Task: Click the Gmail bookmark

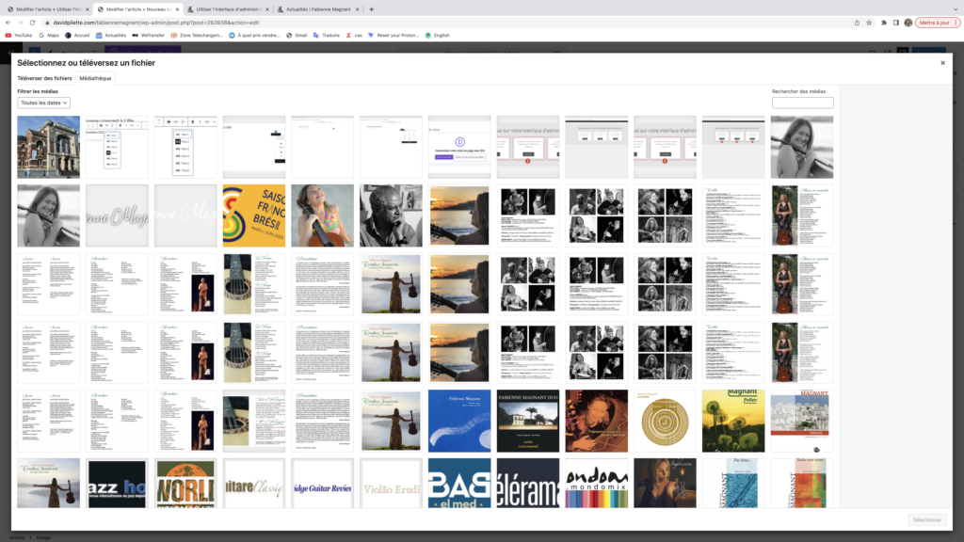Action: 297,35
